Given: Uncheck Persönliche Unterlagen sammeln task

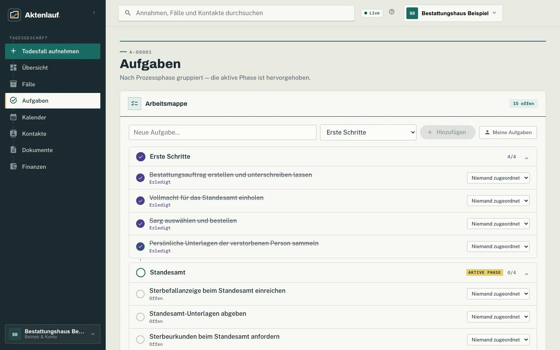Looking at the screenshot, I should tap(140, 247).
